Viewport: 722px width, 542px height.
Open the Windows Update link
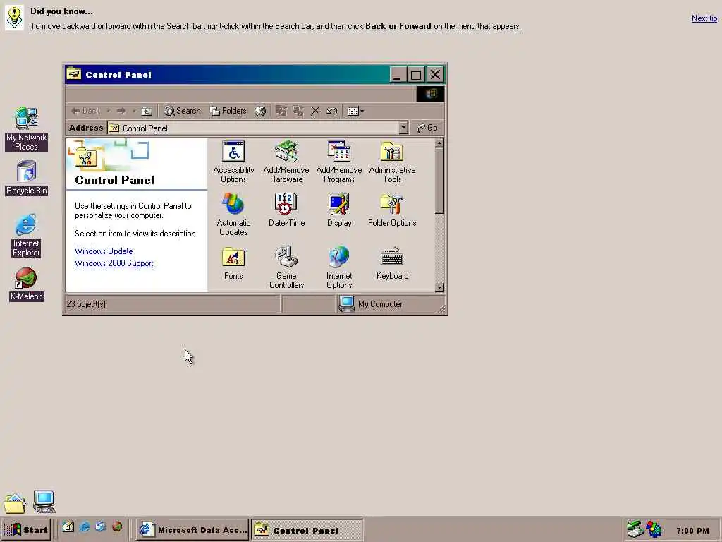(x=104, y=251)
